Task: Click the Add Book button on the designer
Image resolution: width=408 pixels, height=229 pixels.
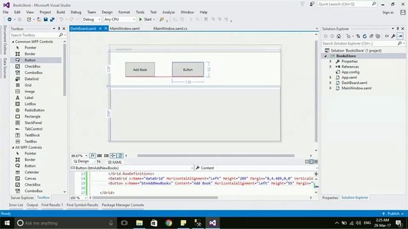Action: 140,69
